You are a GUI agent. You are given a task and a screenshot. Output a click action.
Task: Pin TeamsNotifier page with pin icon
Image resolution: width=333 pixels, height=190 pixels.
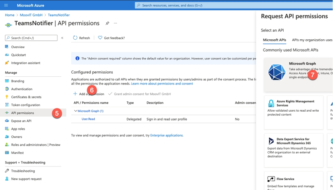107,23
